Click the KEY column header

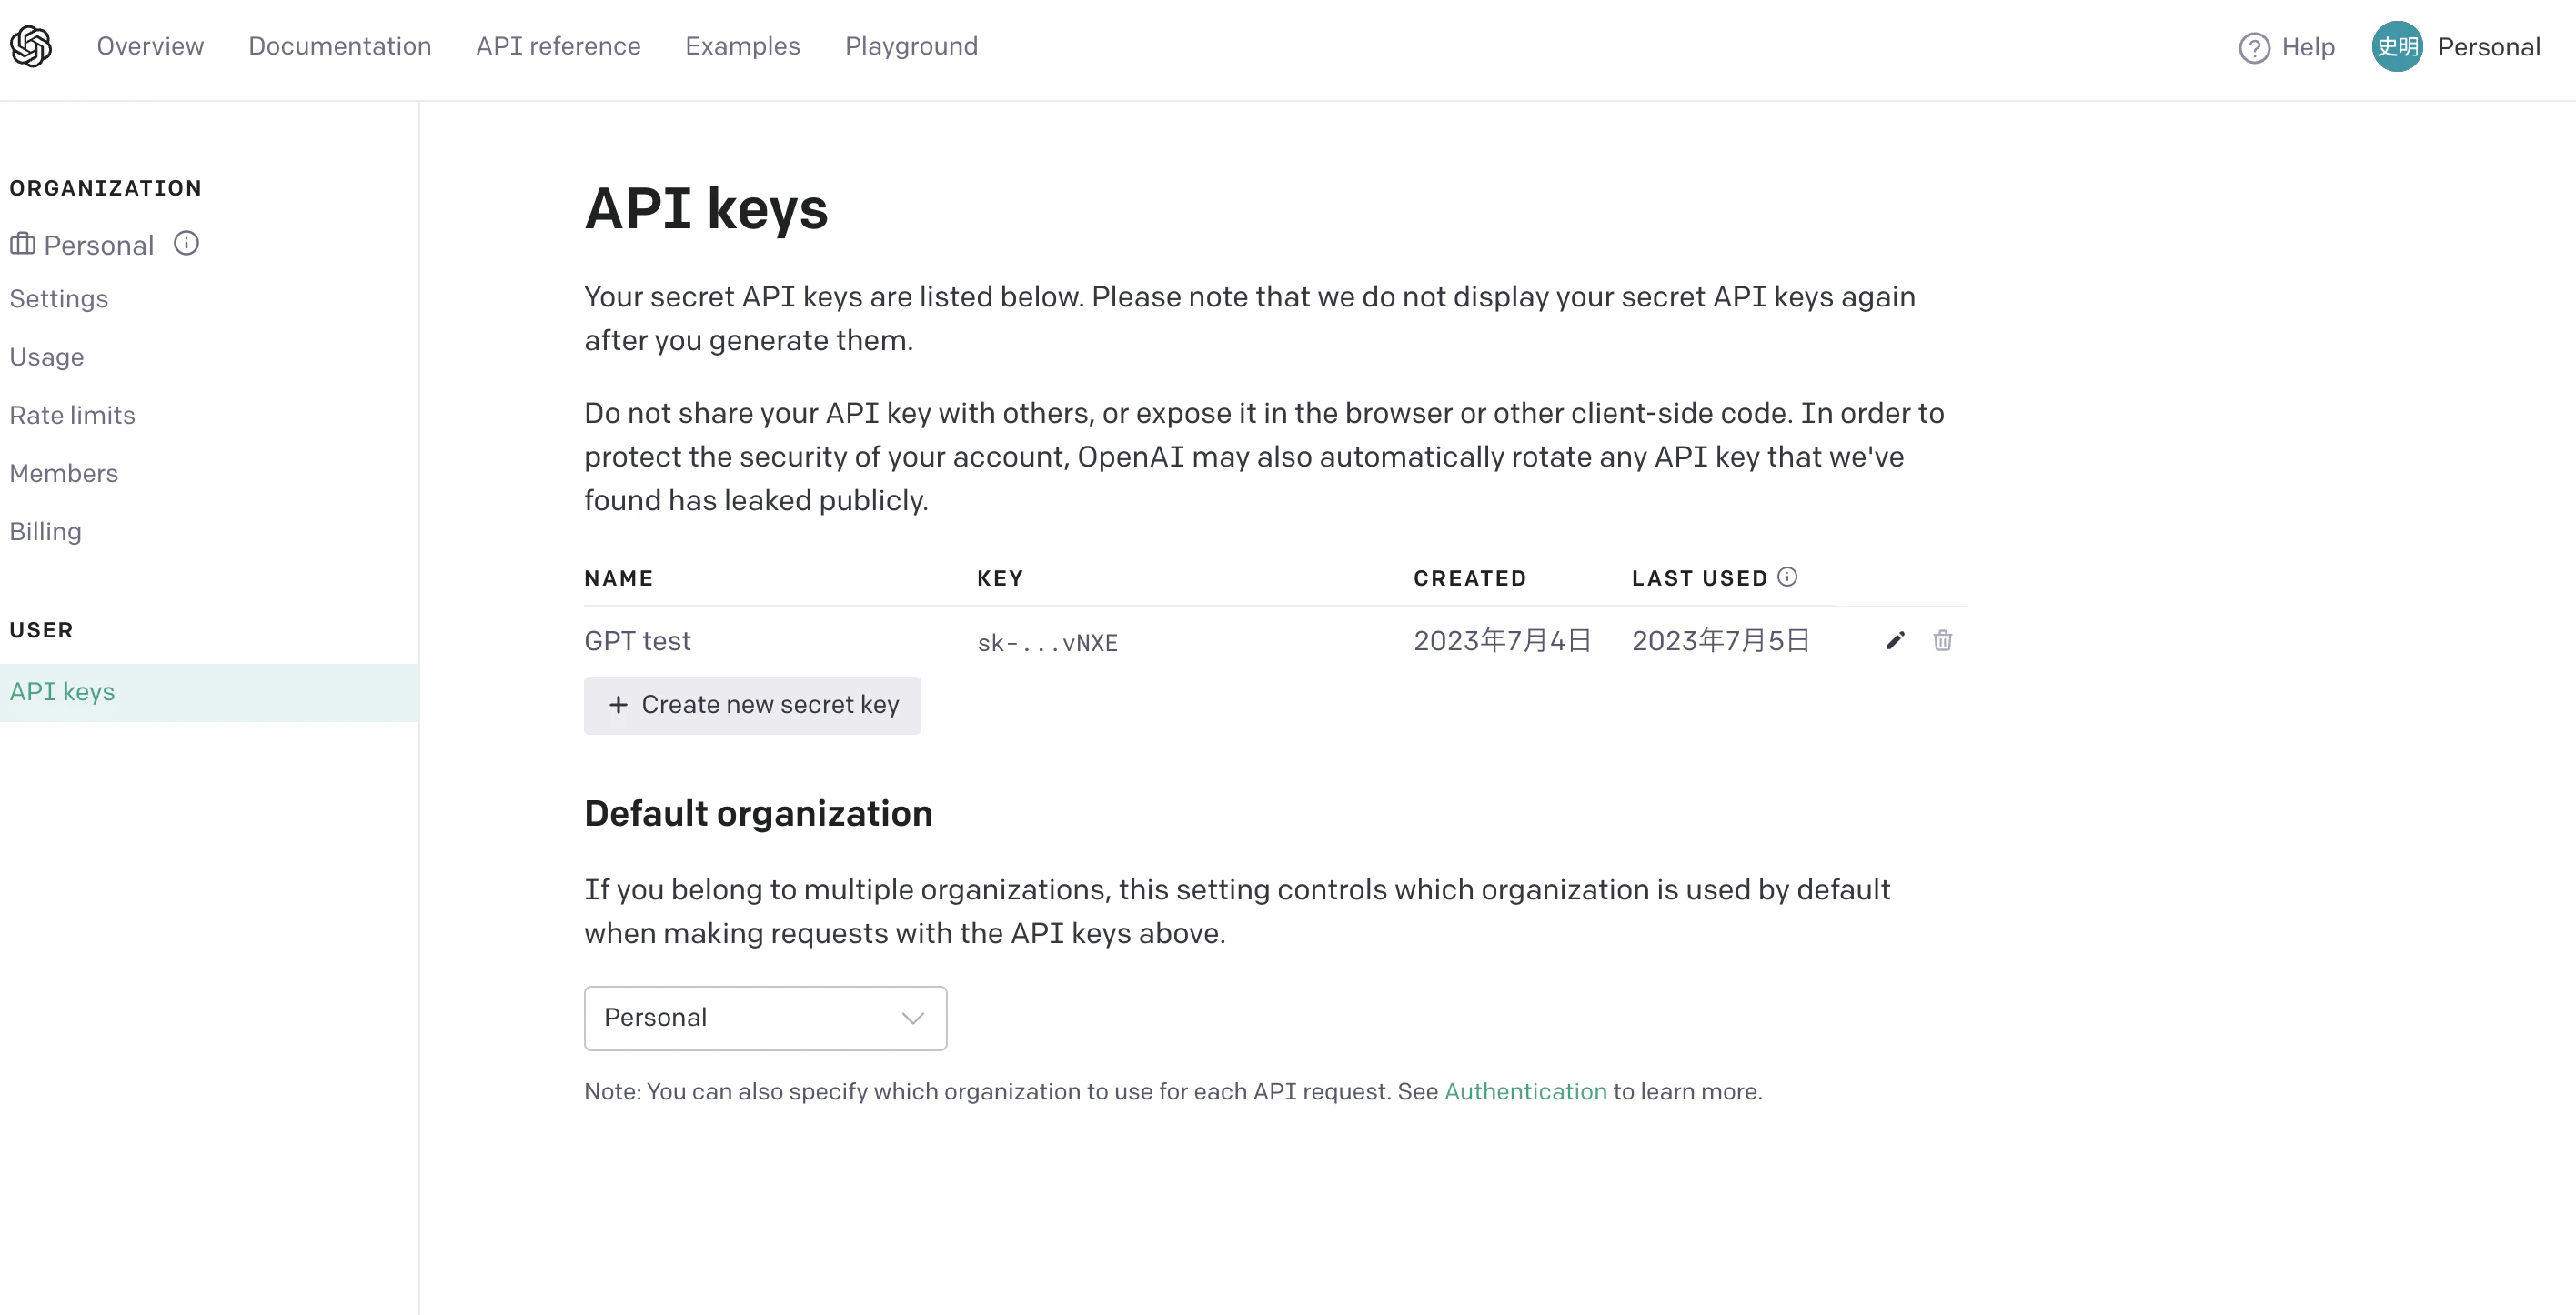[1000, 578]
